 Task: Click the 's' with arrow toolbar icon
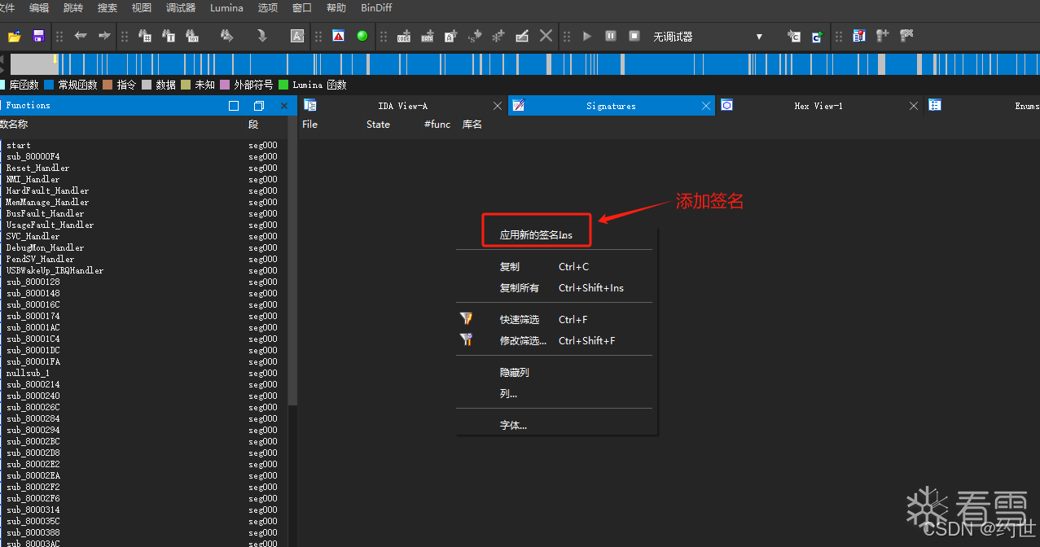click(475, 36)
